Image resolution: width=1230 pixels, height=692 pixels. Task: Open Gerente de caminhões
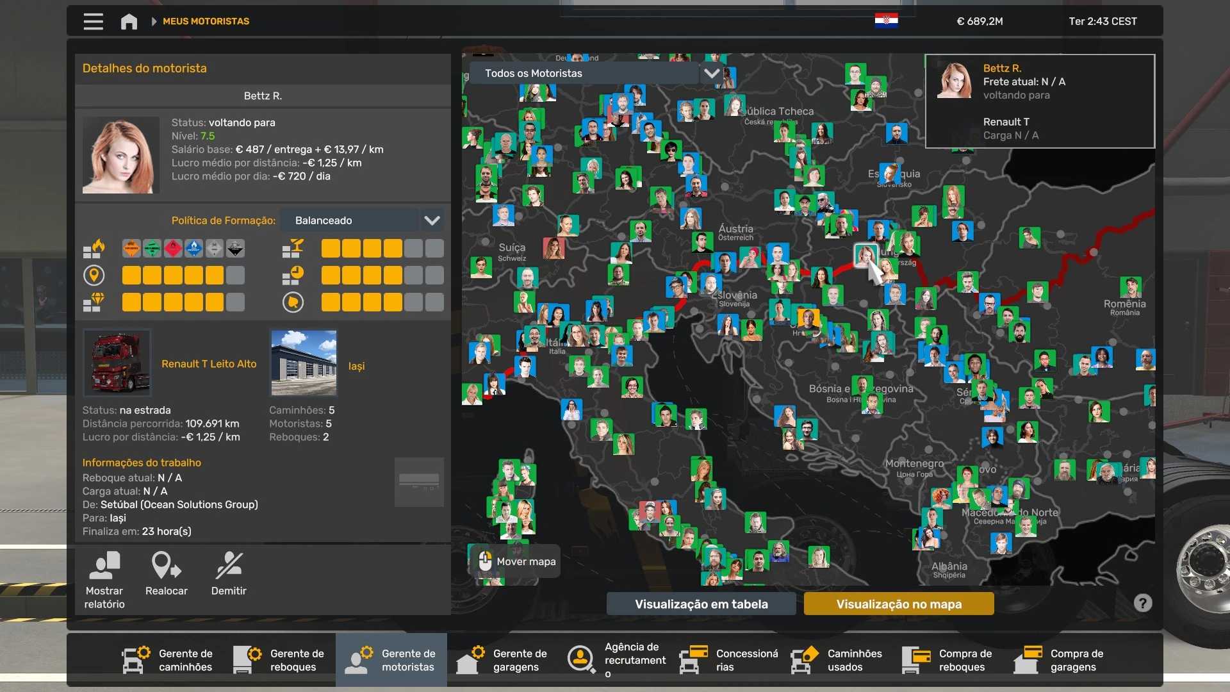pyautogui.click(x=168, y=659)
